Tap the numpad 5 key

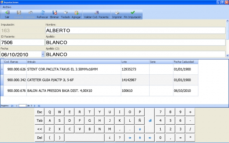(170, 121)
